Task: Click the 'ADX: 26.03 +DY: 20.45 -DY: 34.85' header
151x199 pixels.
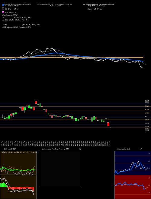Action: (19, 152)
